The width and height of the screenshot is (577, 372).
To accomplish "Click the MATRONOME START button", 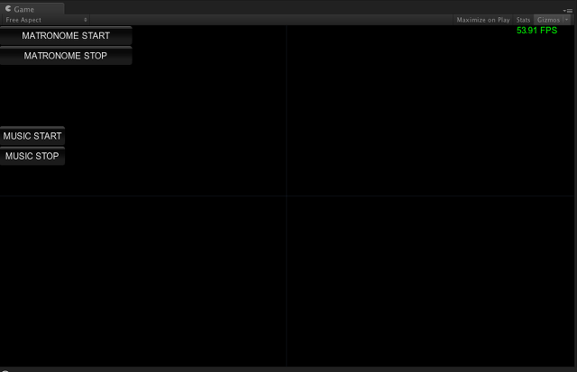I will point(66,36).
